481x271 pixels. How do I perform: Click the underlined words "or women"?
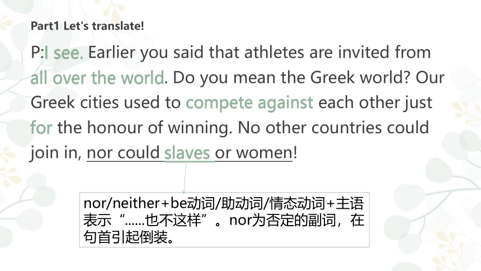[254, 153]
